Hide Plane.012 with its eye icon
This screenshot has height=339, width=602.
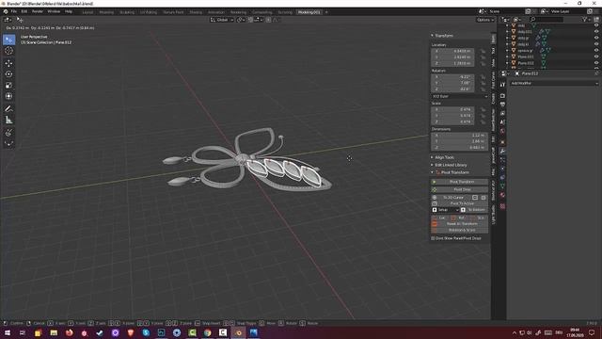[596, 63]
